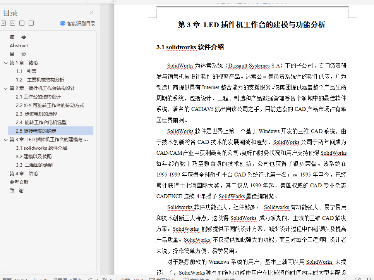Jump to 摘 要 in the outline

point(18,37)
